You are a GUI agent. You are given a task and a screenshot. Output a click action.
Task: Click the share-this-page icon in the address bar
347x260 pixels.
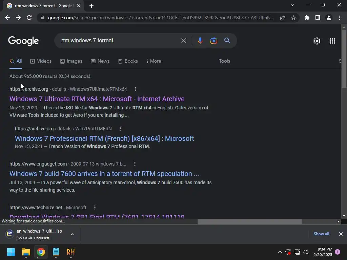pos(283,18)
